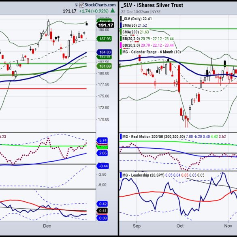This screenshot has height=237, width=237.
Task: Click the Nov label on right chart axis
Action: tap(228, 226)
